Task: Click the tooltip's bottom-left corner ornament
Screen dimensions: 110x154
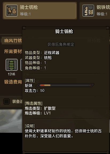Action: coord(24,152)
